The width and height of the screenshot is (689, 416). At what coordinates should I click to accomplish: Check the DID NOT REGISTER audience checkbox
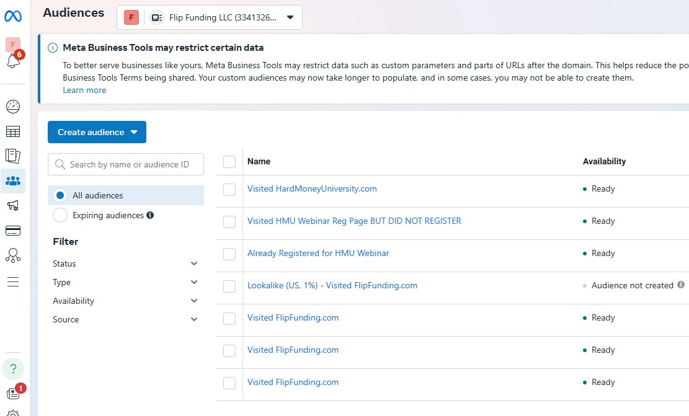(x=229, y=222)
